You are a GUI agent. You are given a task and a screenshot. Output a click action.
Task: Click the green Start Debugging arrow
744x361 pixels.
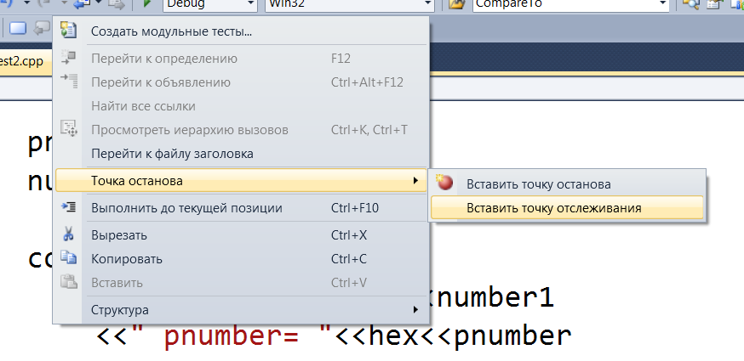point(147,3)
